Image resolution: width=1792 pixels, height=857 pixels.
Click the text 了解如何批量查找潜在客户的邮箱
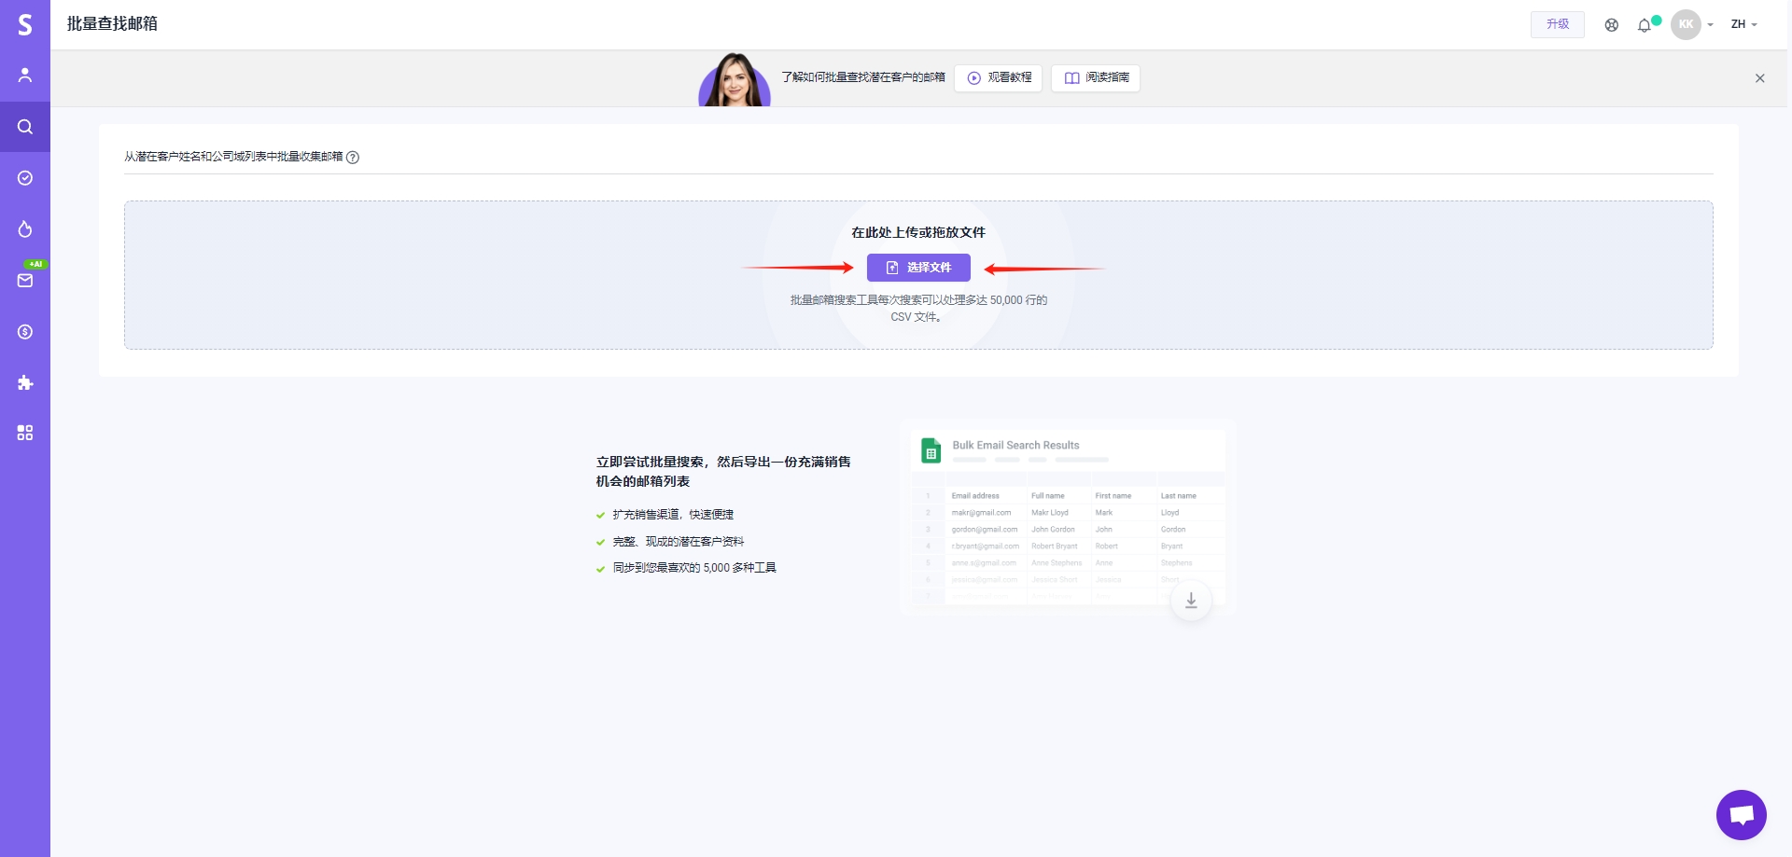point(863,77)
